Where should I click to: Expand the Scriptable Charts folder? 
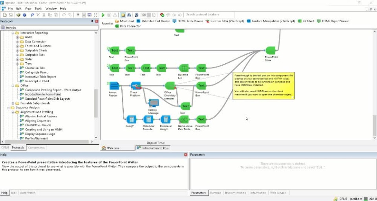pos(18,50)
